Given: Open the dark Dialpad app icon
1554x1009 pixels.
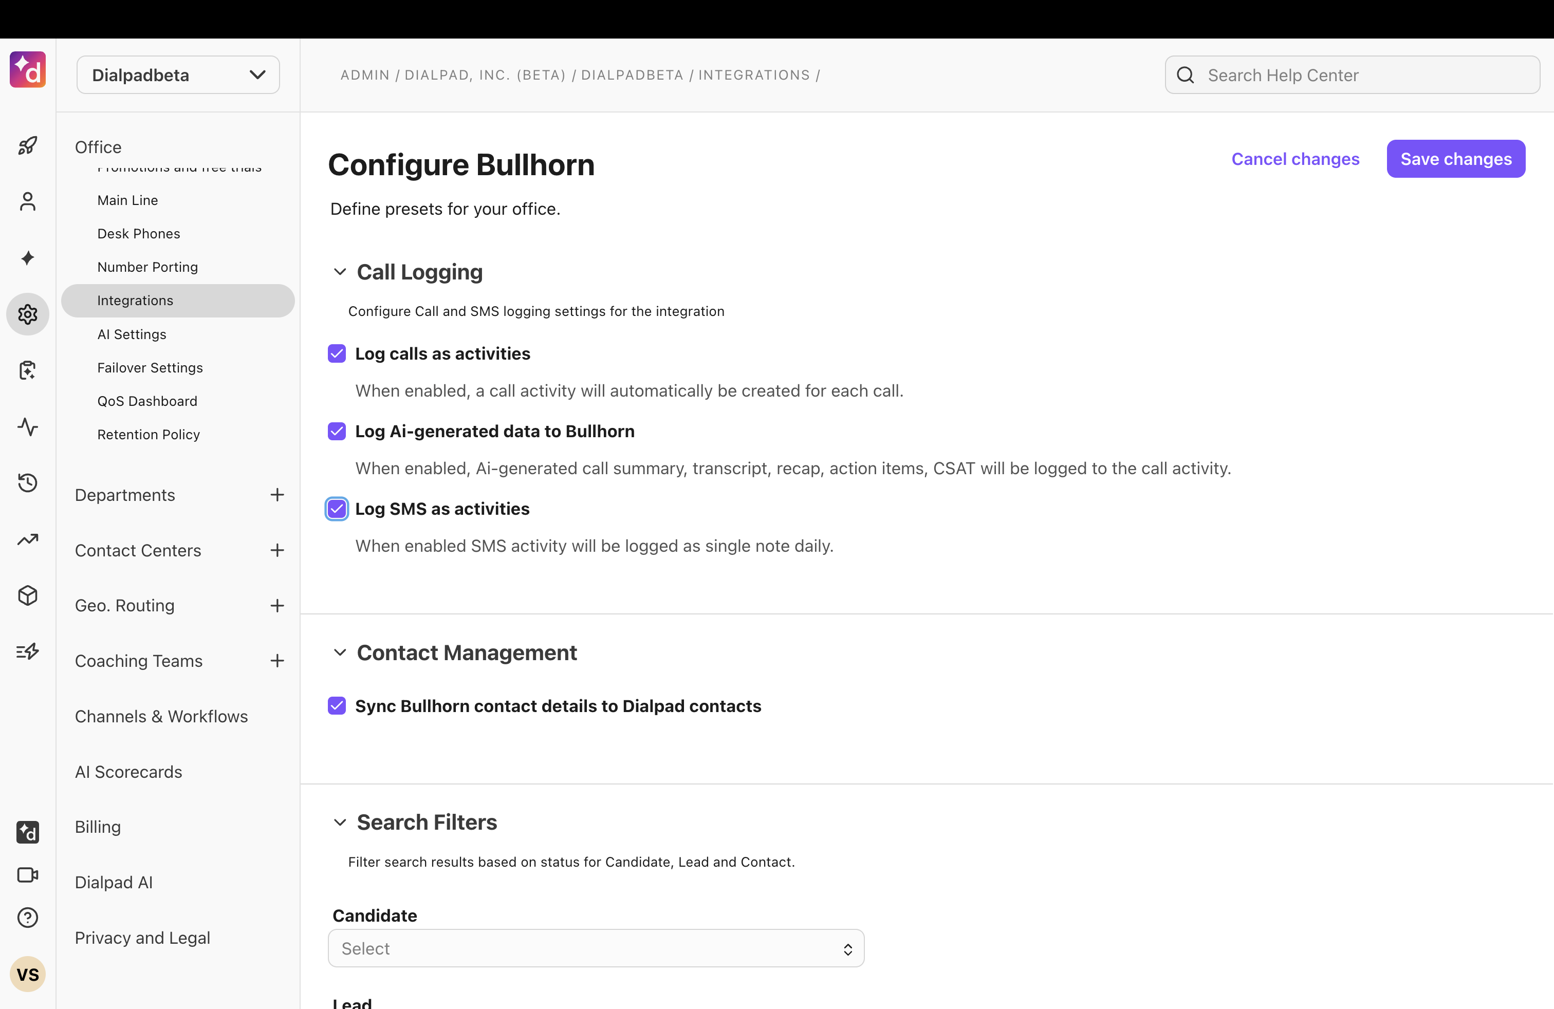Looking at the screenshot, I should (x=27, y=832).
